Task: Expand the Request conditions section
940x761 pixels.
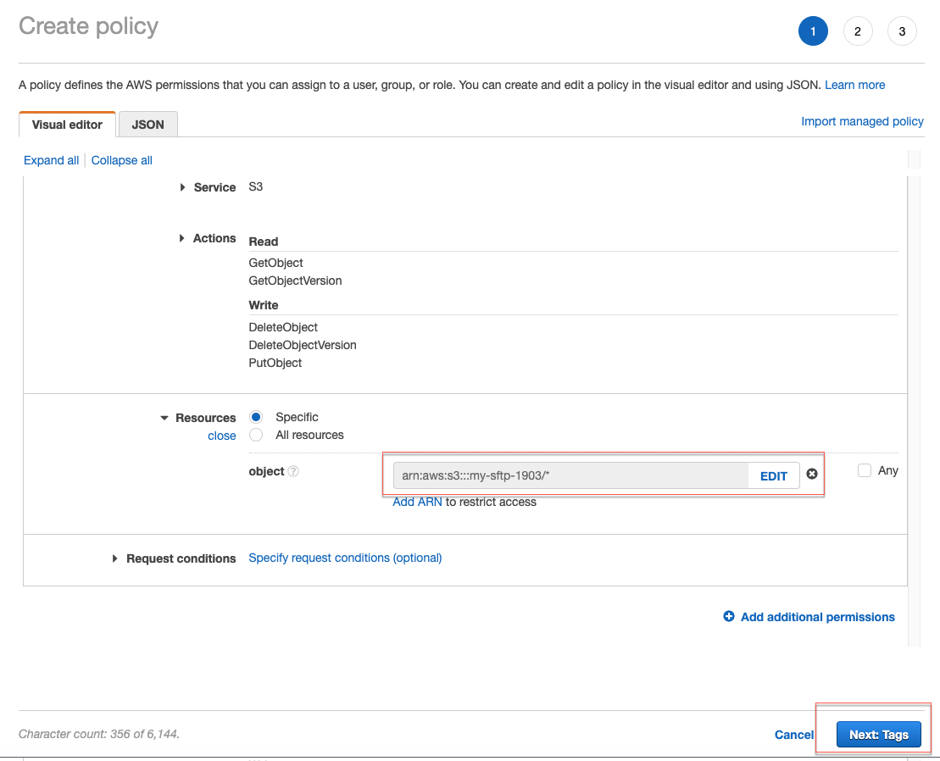Action: (114, 558)
